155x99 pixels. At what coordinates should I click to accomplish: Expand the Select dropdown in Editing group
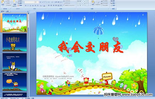113,5
